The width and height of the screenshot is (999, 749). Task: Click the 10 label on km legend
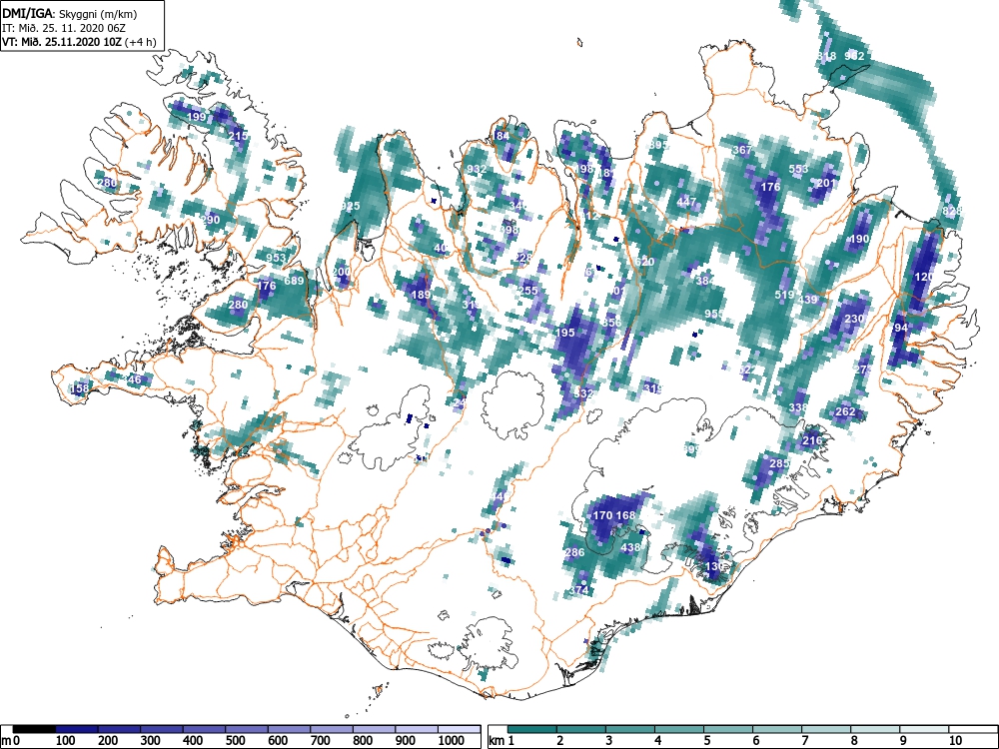(955, 741)
